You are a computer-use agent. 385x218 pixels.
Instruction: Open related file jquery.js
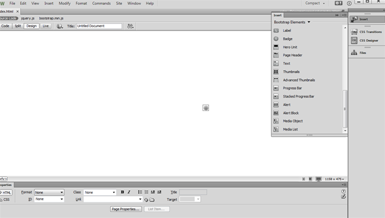(x=28, y=18)
